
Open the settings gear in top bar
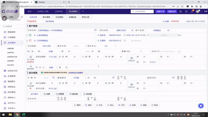pyautogui.click(x=180, y=12)
